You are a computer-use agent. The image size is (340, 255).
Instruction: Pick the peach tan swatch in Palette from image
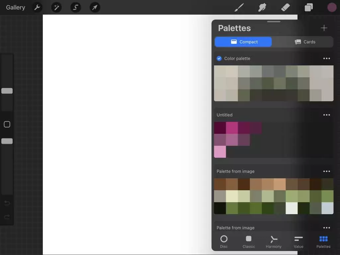click(x=280, y=184)
